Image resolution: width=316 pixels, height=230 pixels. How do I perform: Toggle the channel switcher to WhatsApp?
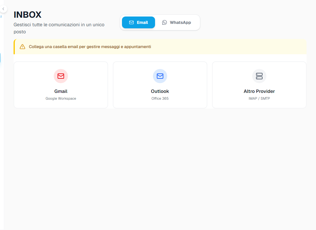point(176,22)
